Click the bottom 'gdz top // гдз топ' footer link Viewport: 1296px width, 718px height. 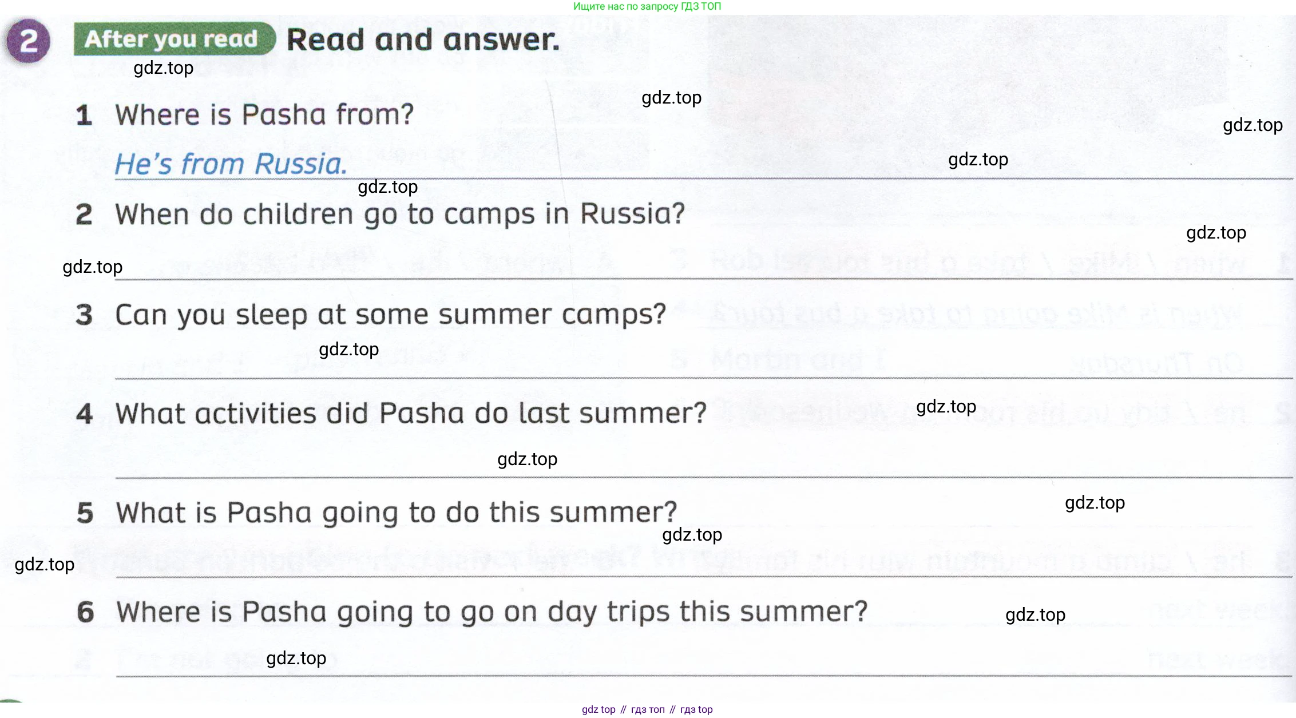tap(647, 709)
